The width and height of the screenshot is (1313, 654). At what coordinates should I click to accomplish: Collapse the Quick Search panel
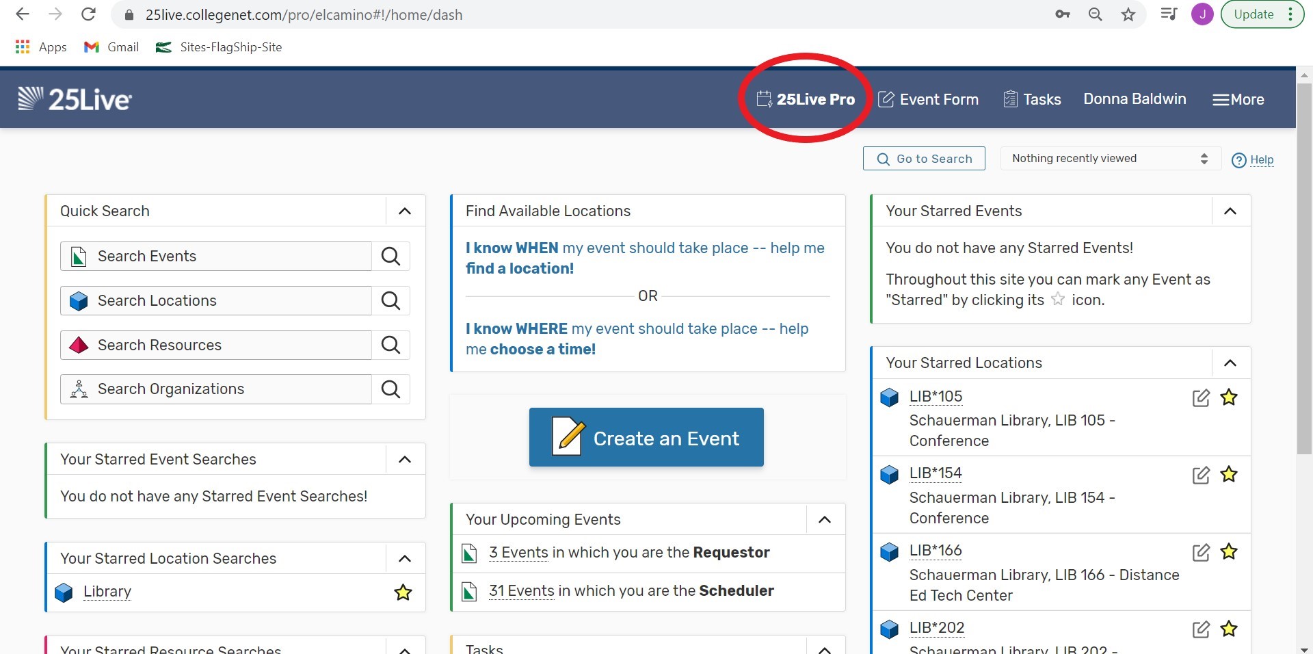[x=405, y=211]
